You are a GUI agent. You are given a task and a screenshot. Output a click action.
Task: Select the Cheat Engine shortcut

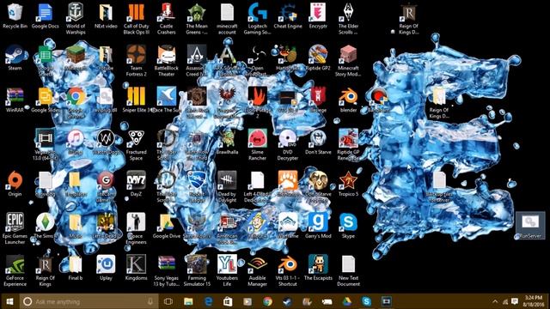pyautogui.click(x=288, y=16)
